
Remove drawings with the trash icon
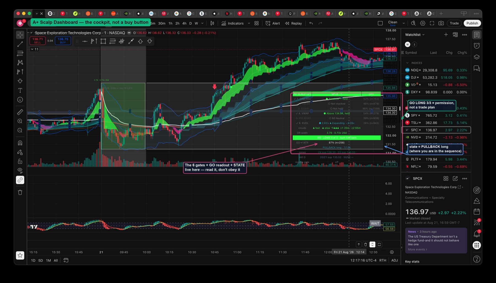coord(20,192)
